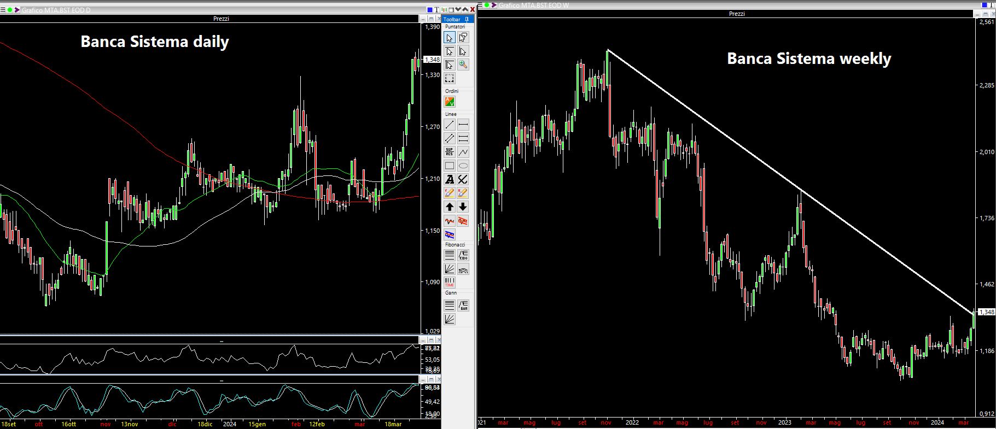The width and height of the screenshot is (996, 429).
Task: Click the Banca Sistema weekly text label
Action: 809,58
